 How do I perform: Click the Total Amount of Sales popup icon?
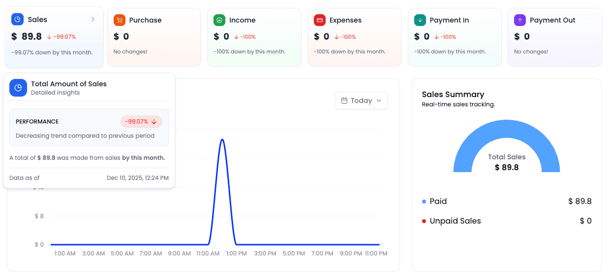pyautogui.click(x=18, y=88)
